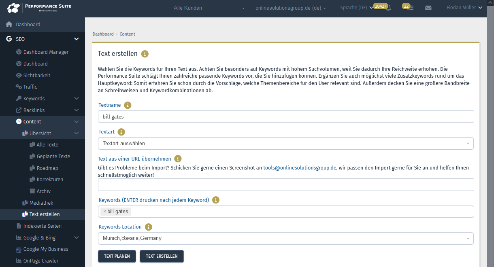494x267 pixels.
Task: Click the info icon beside Textart
Action: [x=121, y=132]
